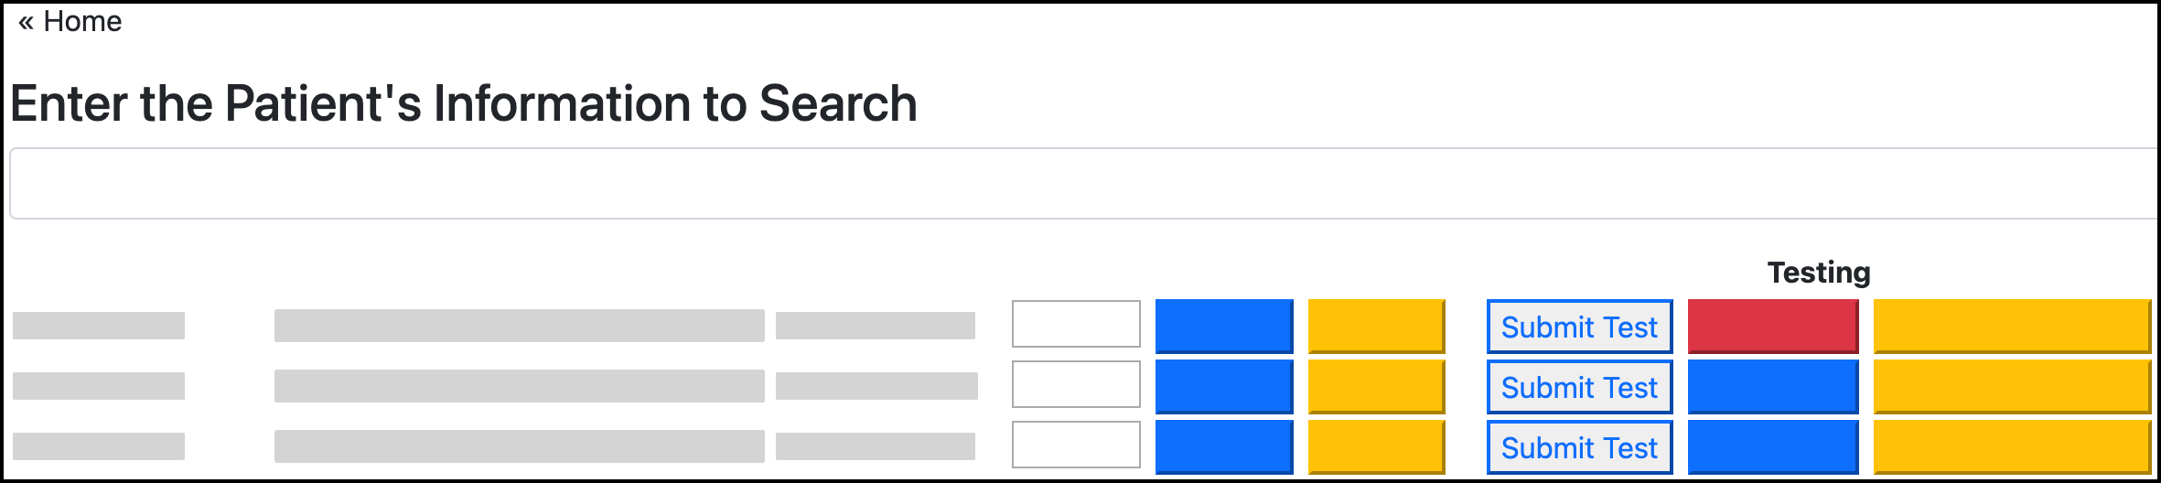Click first-row blue button beside the white box

(x=1224, y=326)
